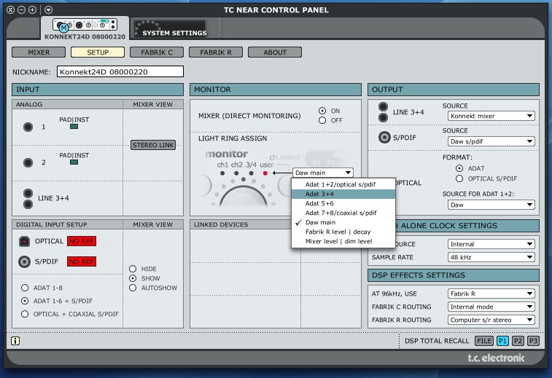The width and height of the screenshot is (552, 378).
Task: Select Show mixer view radio
Action: point(133,278)
